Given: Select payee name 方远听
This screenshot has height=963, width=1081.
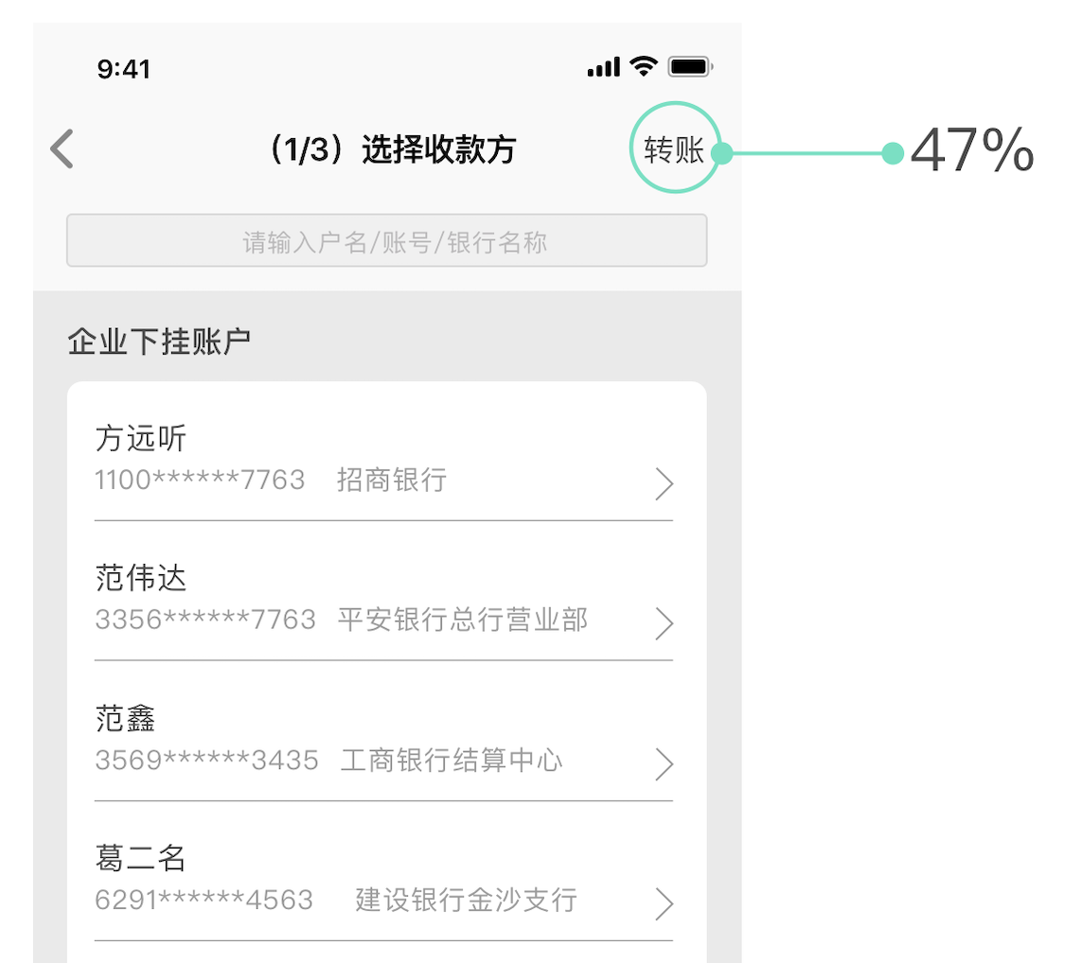Looking at the screenshot, I should point(142,439).
